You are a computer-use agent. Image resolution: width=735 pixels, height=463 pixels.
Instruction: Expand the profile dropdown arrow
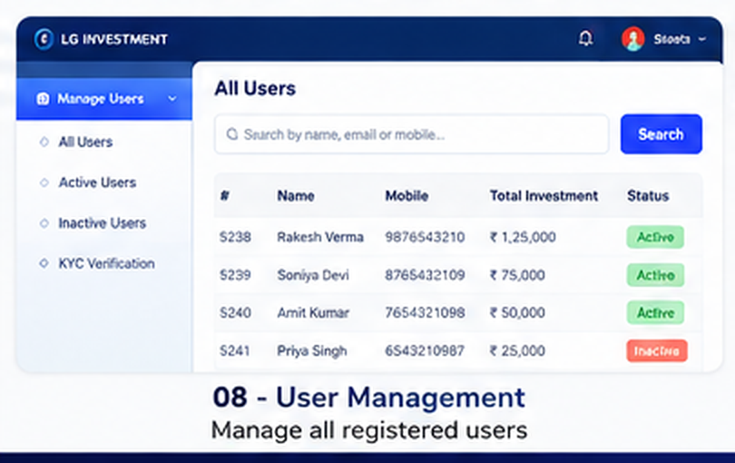pos(702,39)
